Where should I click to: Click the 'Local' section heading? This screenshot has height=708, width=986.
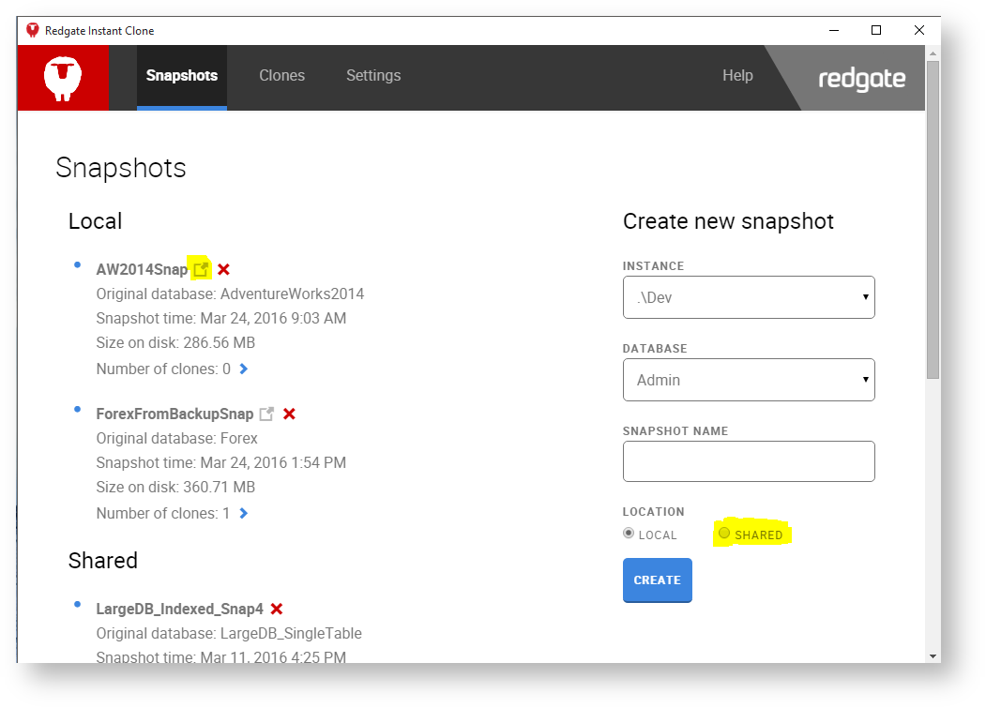point(95,221)
